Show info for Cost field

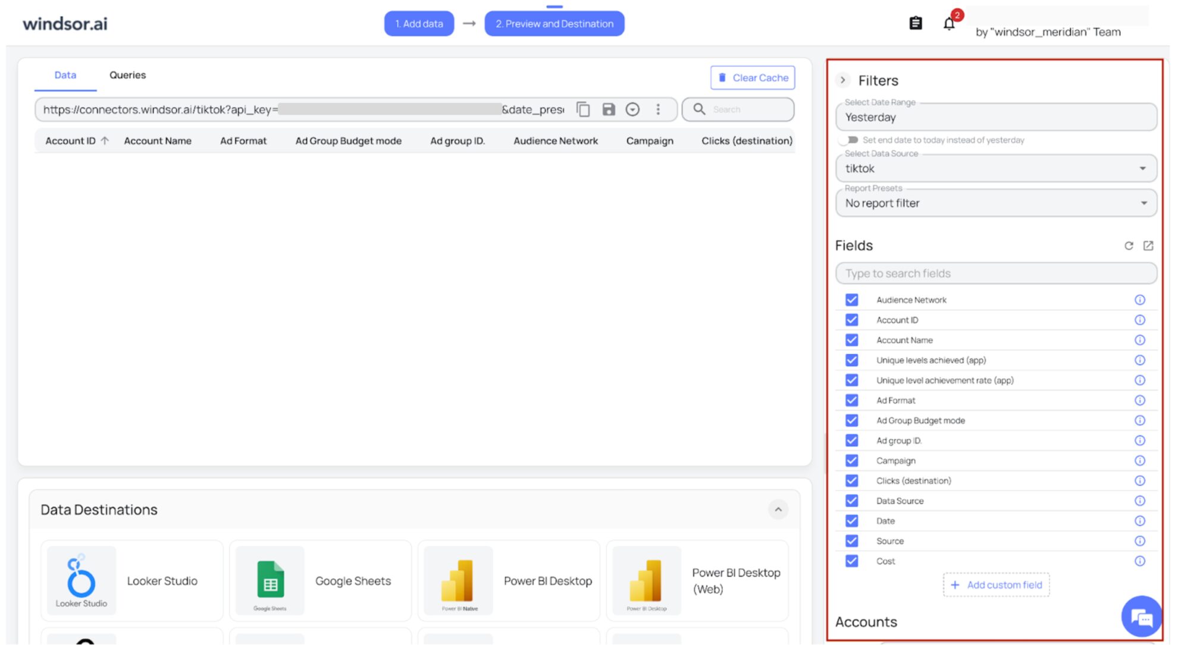tap(1140, 561)
